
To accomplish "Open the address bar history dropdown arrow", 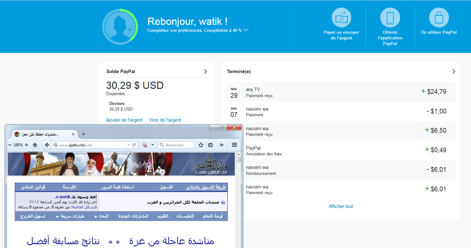I will click(128, 145).
